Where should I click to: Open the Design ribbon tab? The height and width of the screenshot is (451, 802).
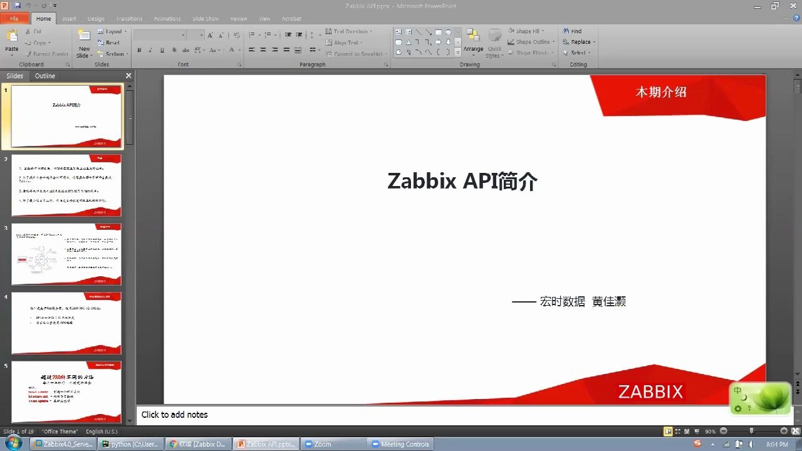tap(96, 19)
